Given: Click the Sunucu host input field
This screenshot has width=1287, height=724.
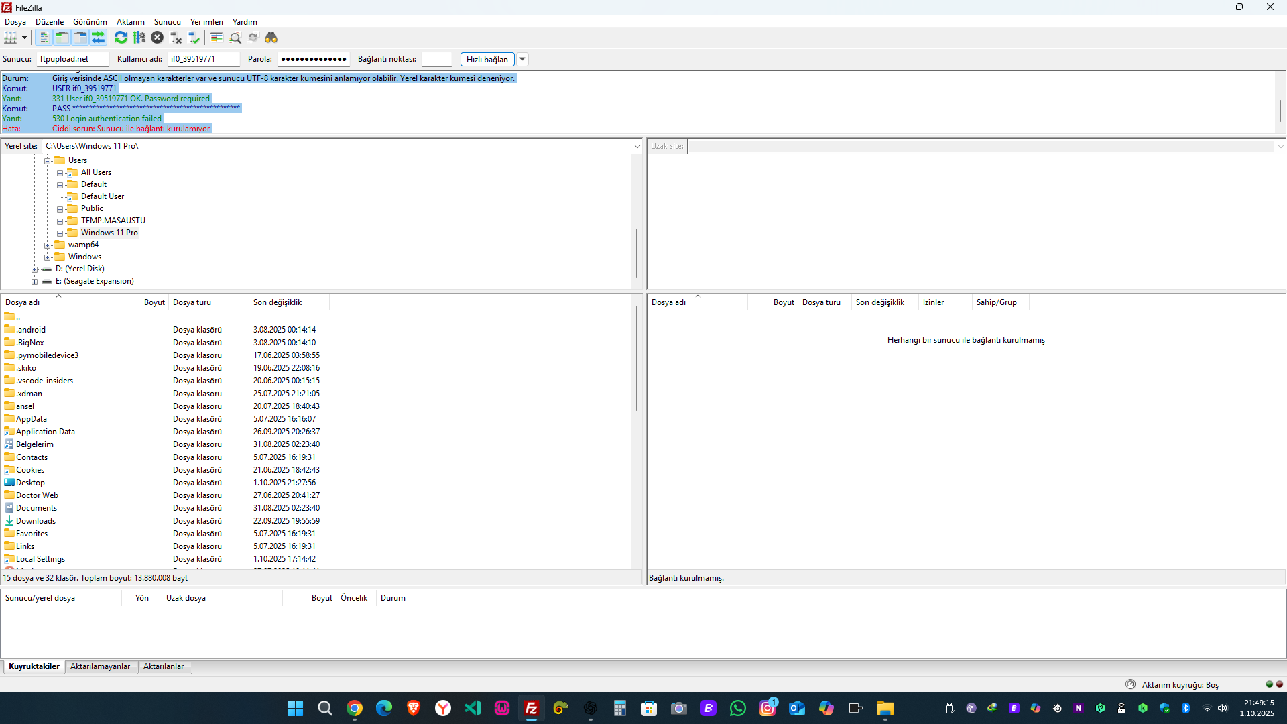Looking at the screenshot, I should 72,59.
